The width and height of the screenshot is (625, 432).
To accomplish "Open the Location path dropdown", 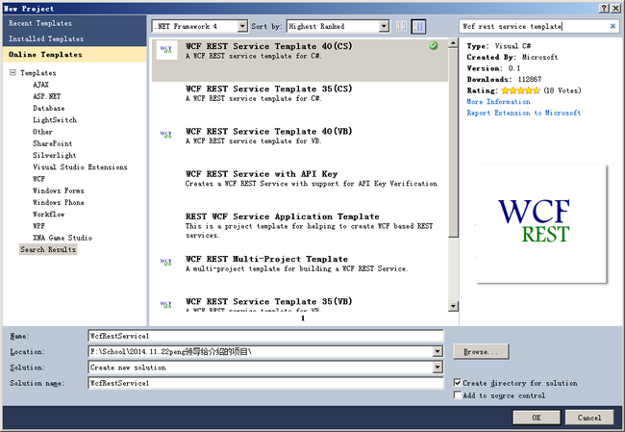I will tap(437, 351).
